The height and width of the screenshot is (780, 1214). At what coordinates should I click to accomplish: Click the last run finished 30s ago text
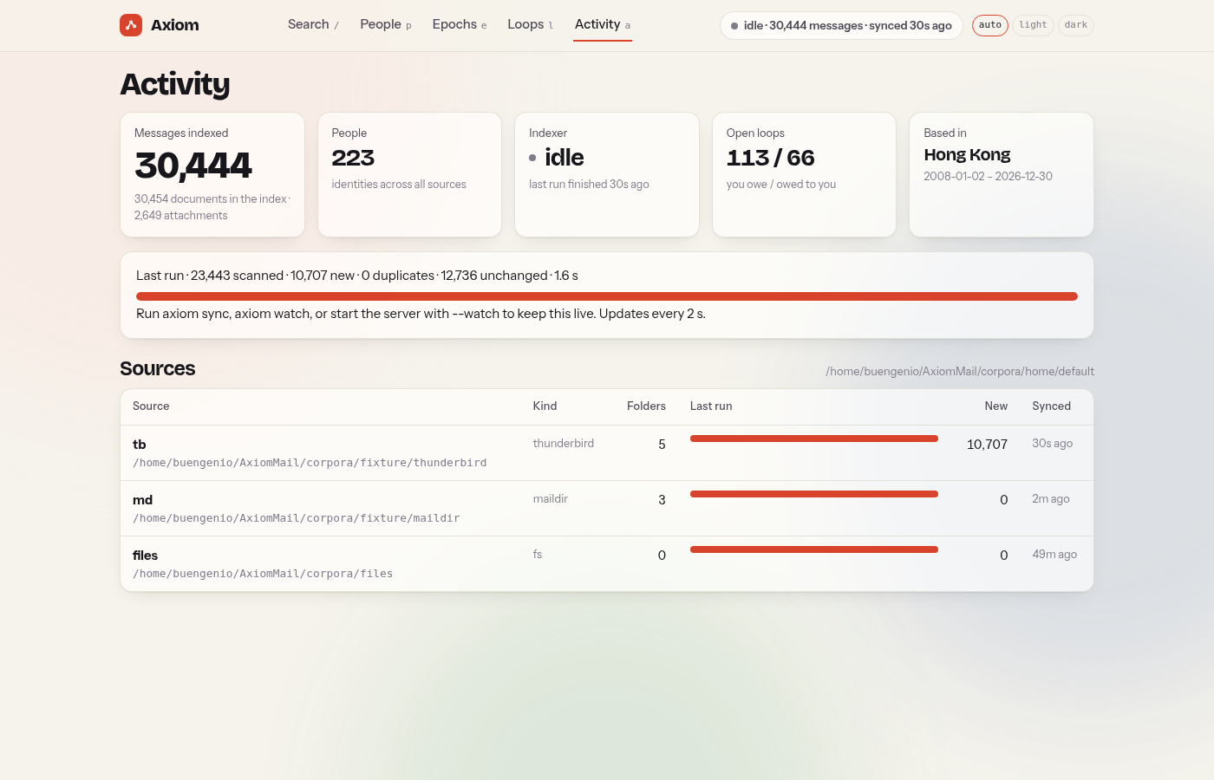(589, 184)
